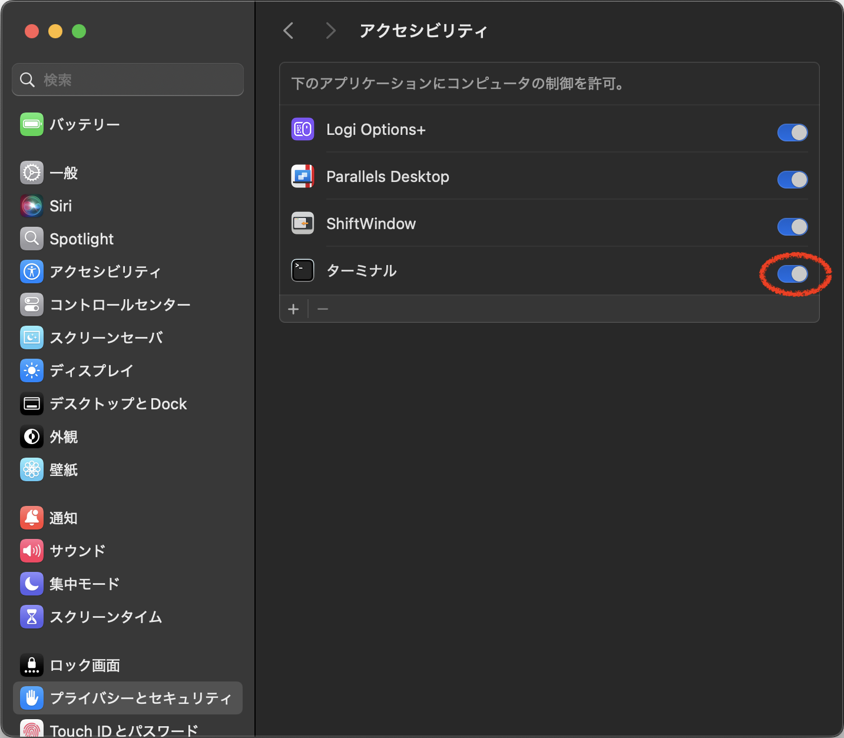Click the Logi Options+ app icon
This screenshot has width=844, height=738.
[303, 129]
